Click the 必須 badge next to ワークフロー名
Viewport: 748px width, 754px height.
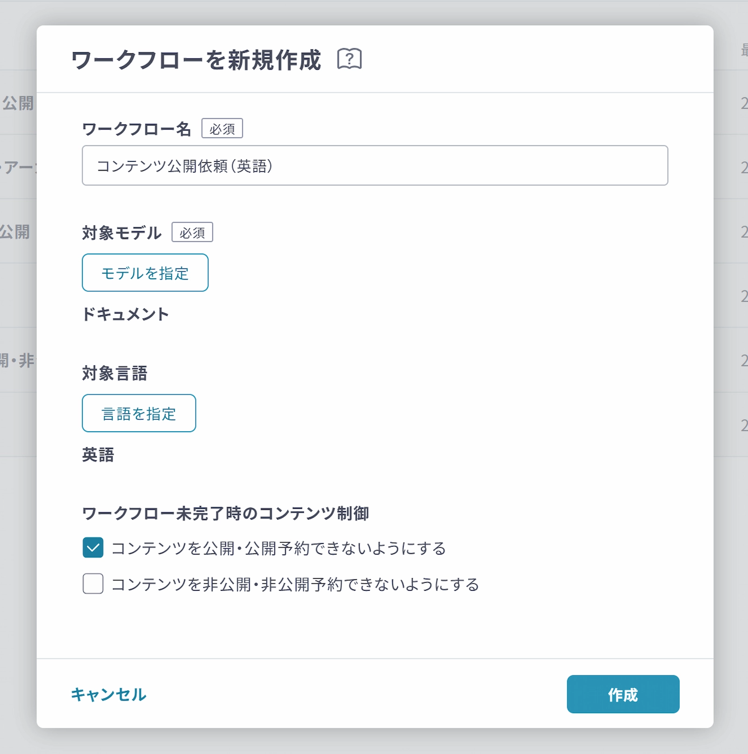click(x=222, y=129)
